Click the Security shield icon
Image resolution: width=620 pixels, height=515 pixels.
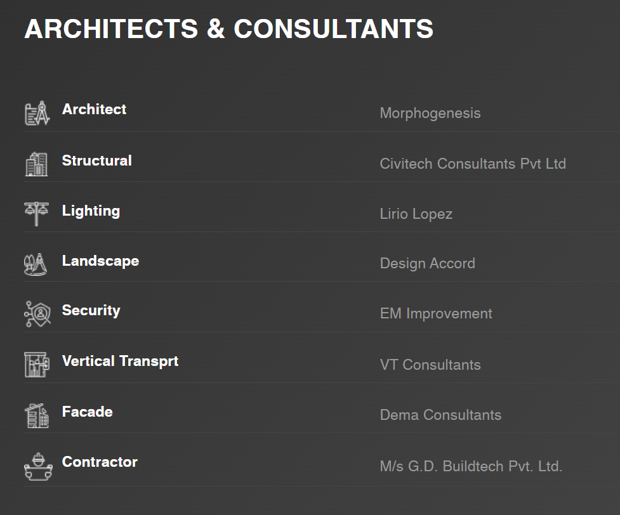tap(37, 314)
